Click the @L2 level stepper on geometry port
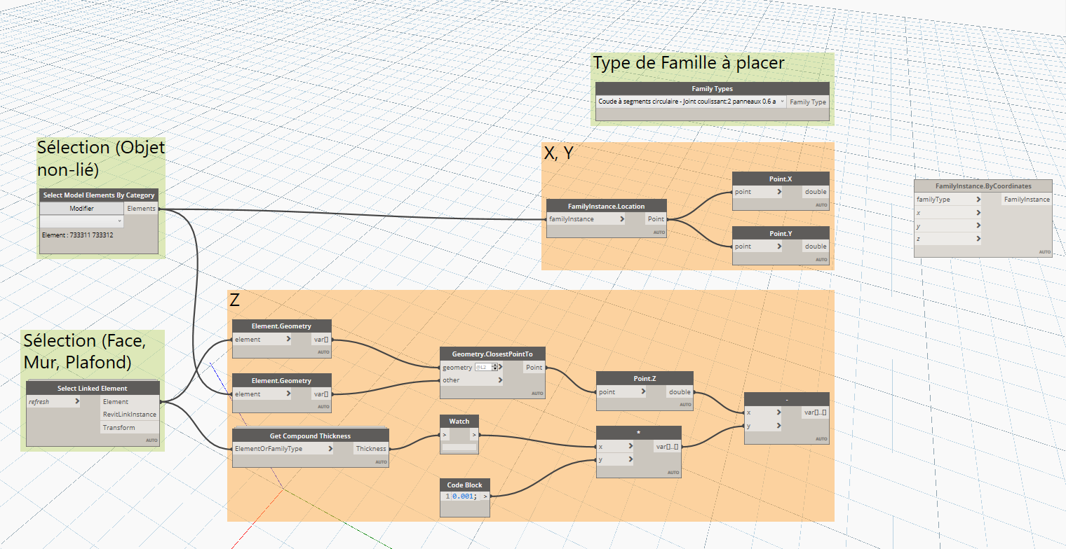This screenshot has height=549, width=1066. point(495,367)
